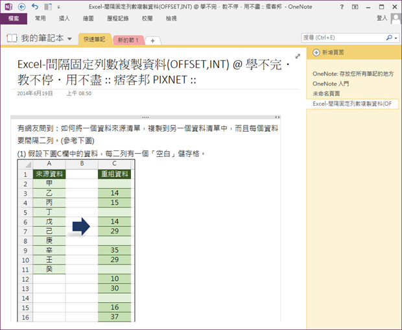Click the OneNote app icon
This screenshot has width=402, height=330.
[8, 7]
